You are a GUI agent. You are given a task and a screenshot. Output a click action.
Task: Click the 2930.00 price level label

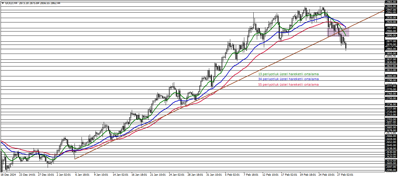391,17
